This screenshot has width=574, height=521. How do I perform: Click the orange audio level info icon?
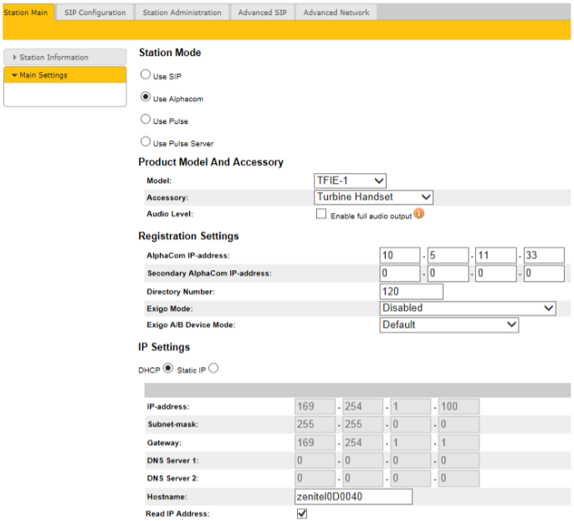[x=419, y=213]
